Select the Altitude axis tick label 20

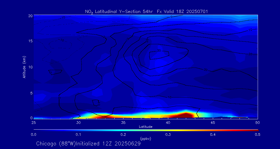tap(30, 16)
